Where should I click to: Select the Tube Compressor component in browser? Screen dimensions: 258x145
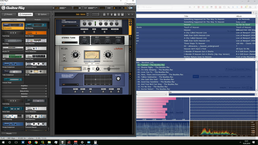tap(13, 72)
